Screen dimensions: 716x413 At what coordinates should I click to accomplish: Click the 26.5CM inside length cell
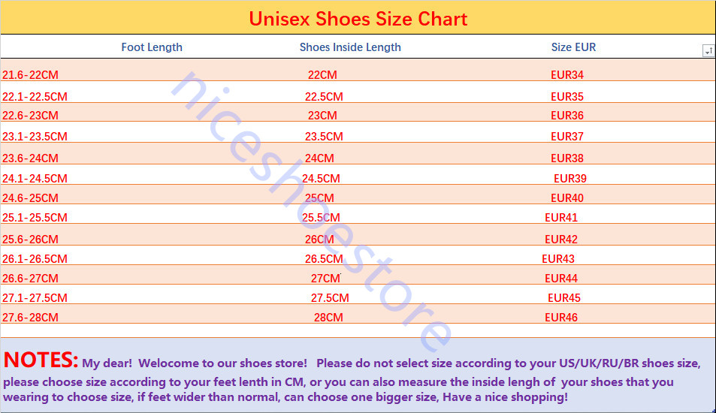pos(324,259)
